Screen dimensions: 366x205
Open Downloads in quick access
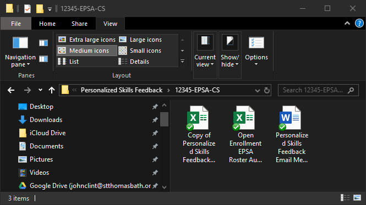[40, 120]
